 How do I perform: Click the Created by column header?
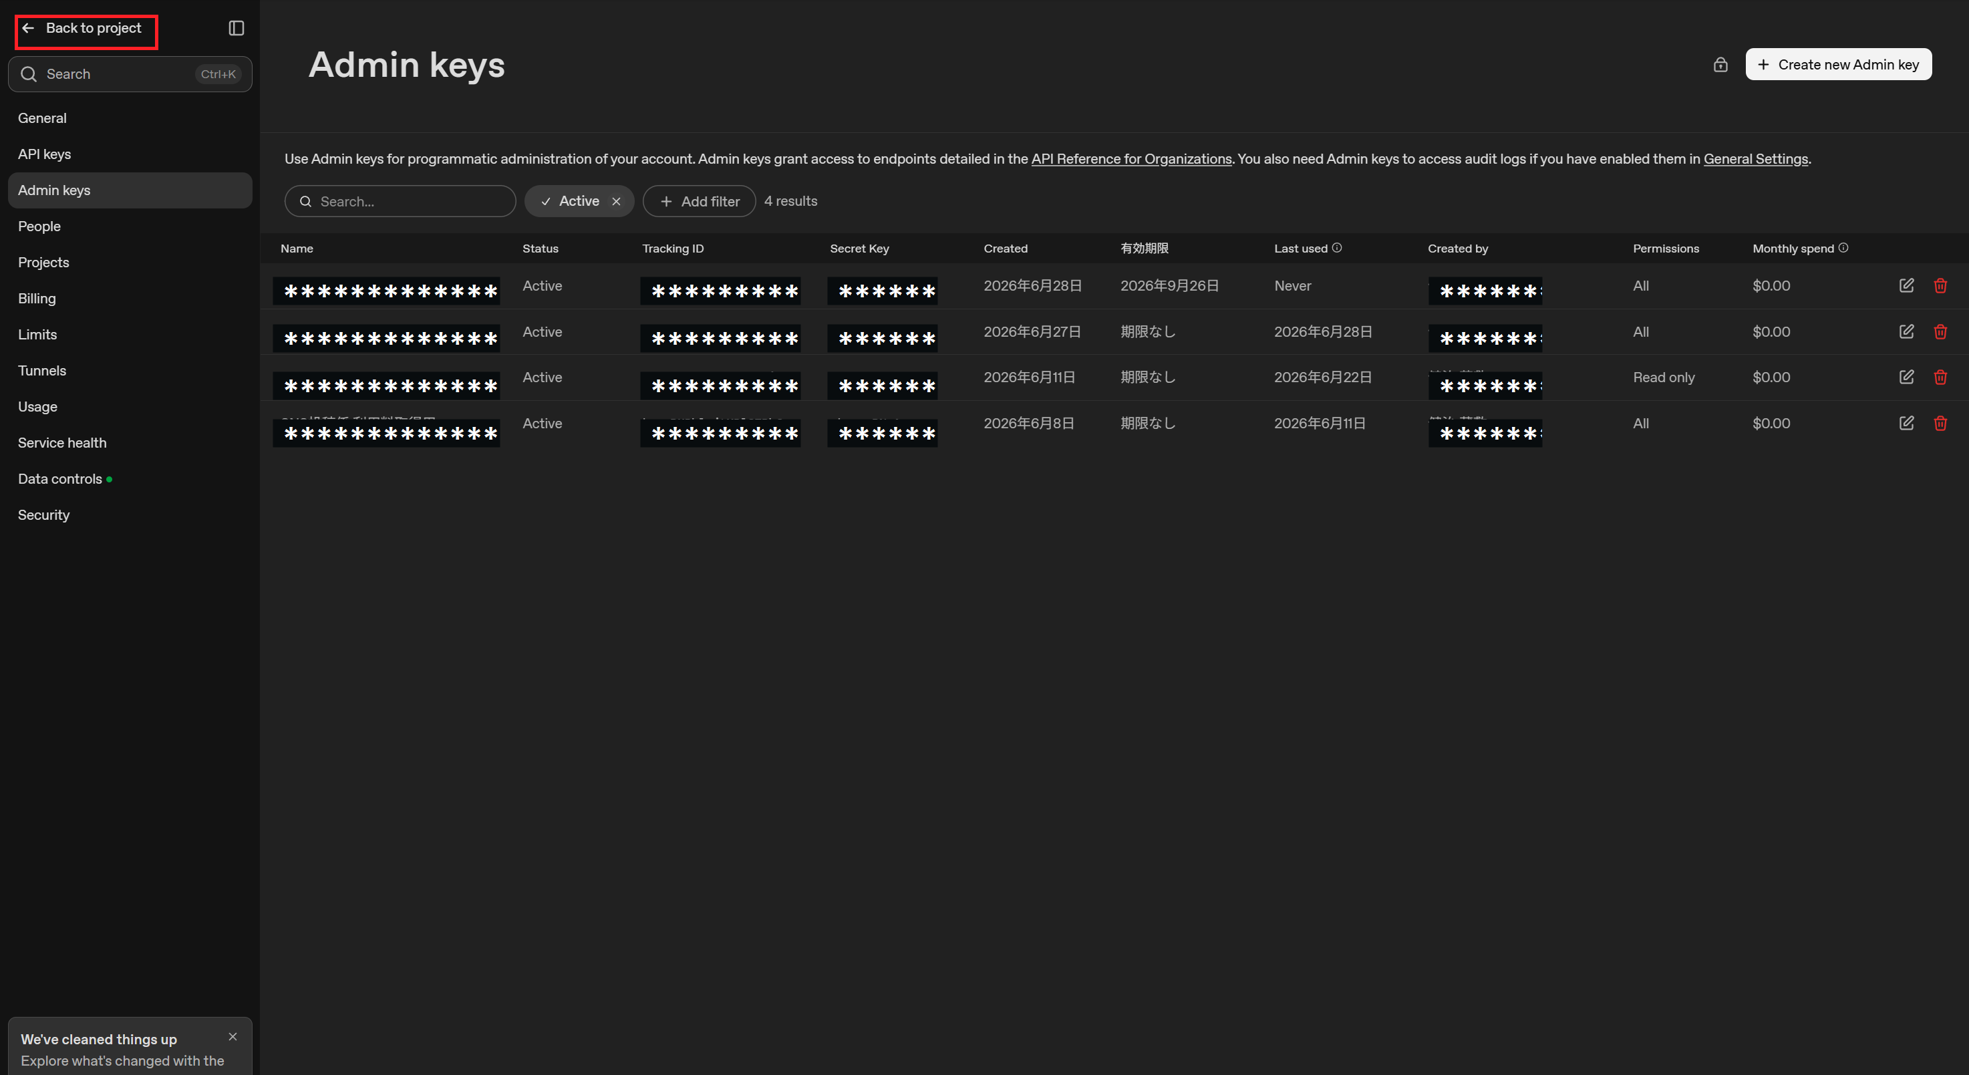tap(1458, 249)
